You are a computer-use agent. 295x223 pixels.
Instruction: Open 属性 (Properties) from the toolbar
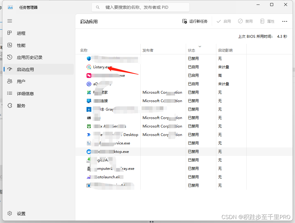[x=267, y=21]
